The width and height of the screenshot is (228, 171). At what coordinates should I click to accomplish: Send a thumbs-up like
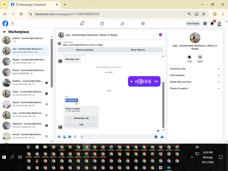[x=162, y=137]
